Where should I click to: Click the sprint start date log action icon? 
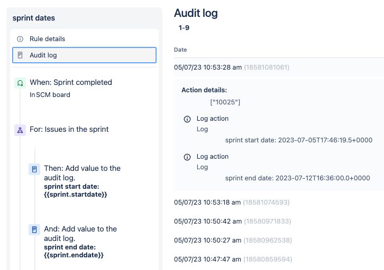pos(34,169)
